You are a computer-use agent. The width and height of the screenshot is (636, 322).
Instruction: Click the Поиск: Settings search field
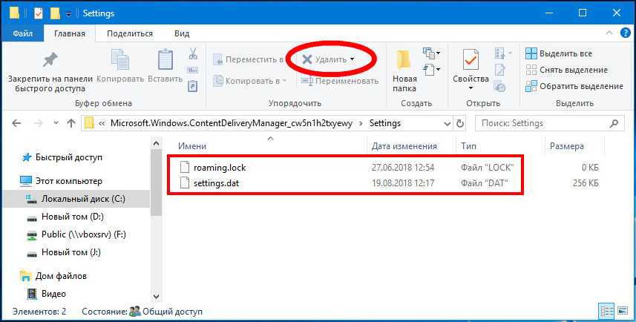[550, 123]
